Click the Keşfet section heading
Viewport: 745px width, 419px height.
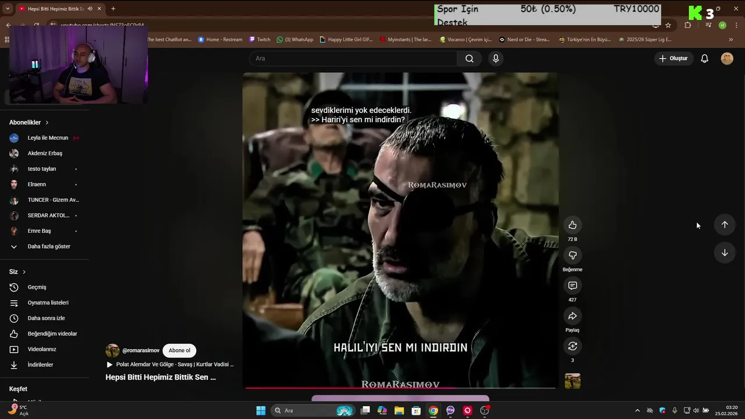click(x=18, y=389)
